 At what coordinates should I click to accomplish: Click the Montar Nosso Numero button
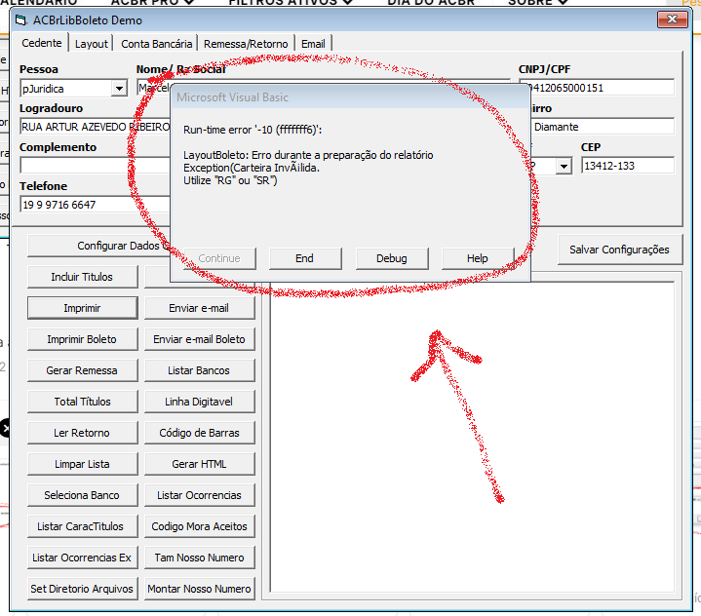200,589
